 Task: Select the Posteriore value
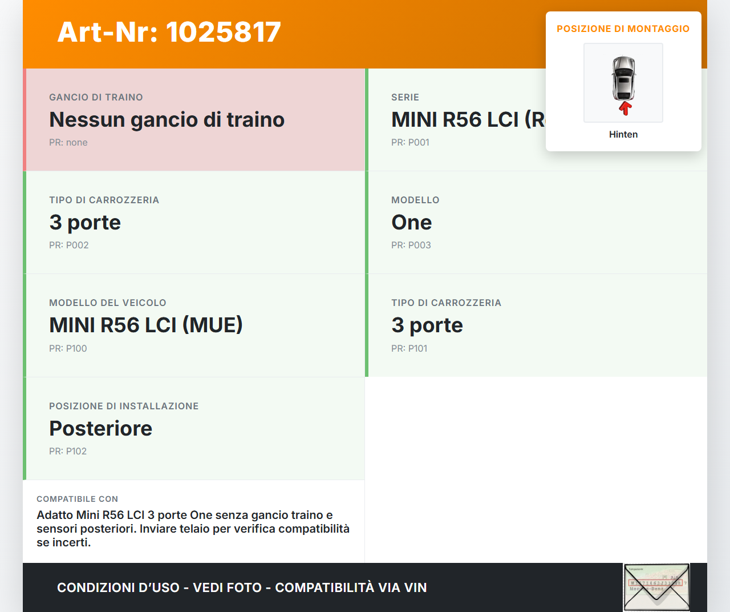(x=101, y=428)
